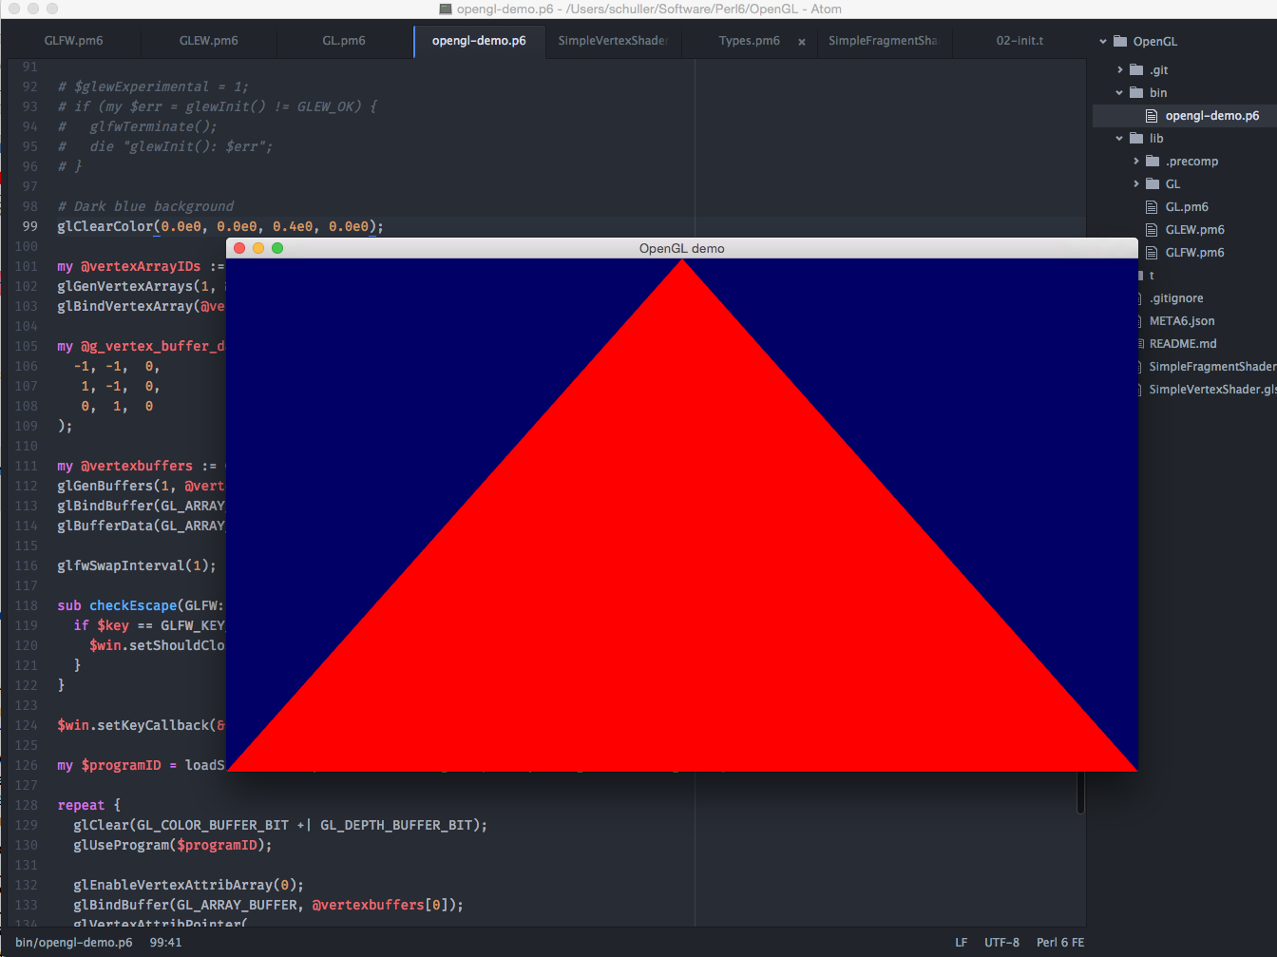The image size is (1277, 957).
Task: Place cursor on glClearColor line
Action: pyautogui.click(x=220, y=226)
